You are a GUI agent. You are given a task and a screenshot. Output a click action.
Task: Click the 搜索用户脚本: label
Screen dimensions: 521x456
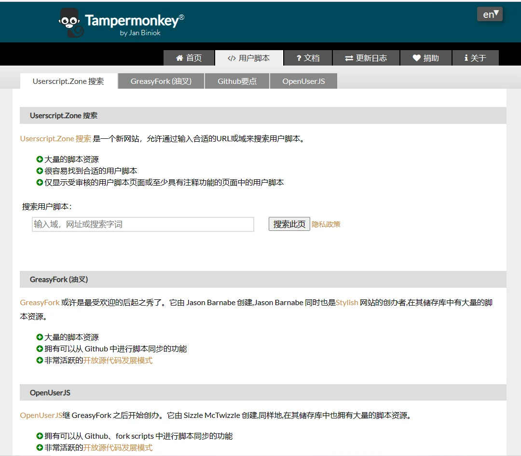[x=47, y=207]
